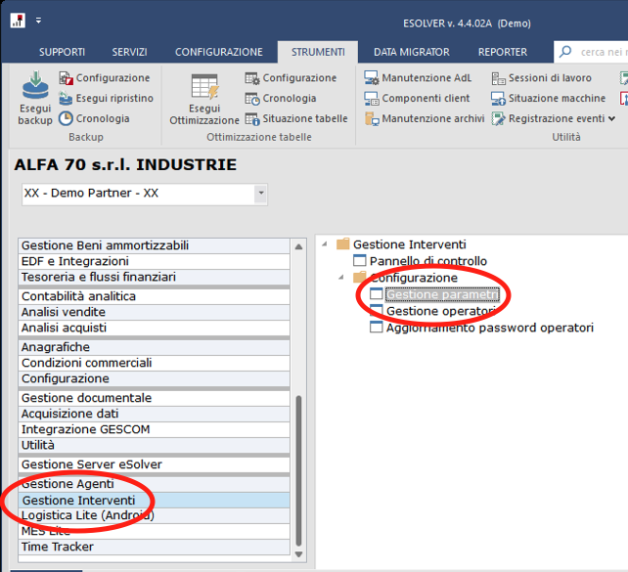Switch to the CONFIGURAZIONE ribbon tab

pyautogui.click(x=218, y=52)
